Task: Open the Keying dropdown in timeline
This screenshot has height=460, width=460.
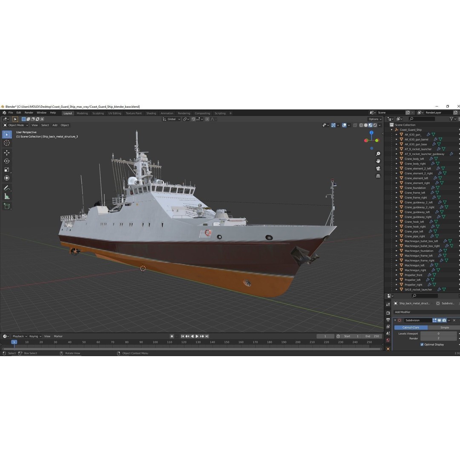Action: (x=35, y=336)
